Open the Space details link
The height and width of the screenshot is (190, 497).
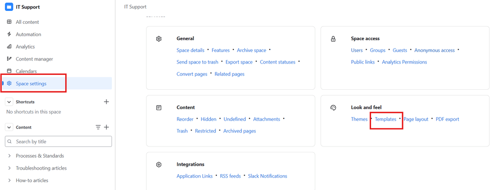click(191, 50)
